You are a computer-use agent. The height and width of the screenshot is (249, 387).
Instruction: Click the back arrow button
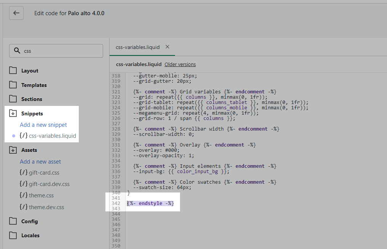tap(16, 13)
